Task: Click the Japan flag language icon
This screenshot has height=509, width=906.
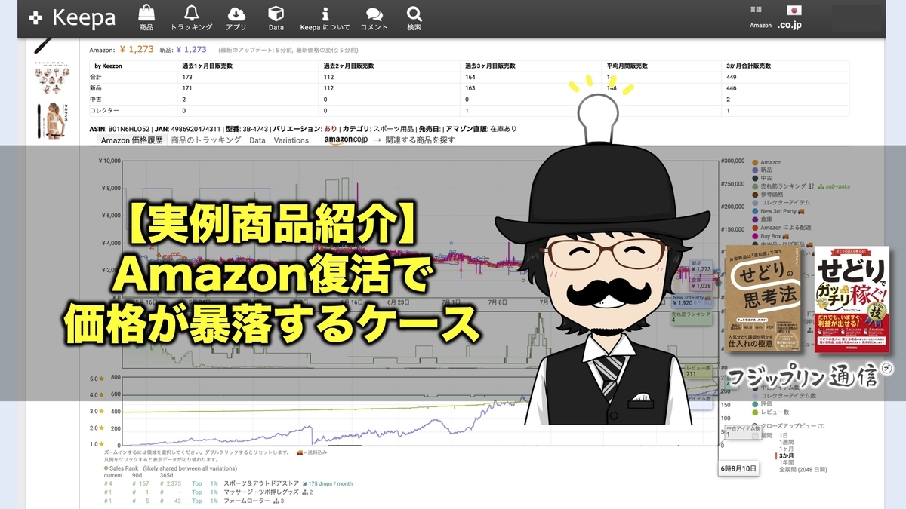Action: pos(794,10)
